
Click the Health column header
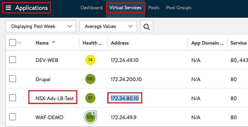click(x=92, y=43)
